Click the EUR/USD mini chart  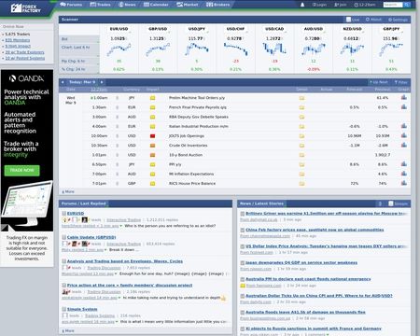click(119, 49)
